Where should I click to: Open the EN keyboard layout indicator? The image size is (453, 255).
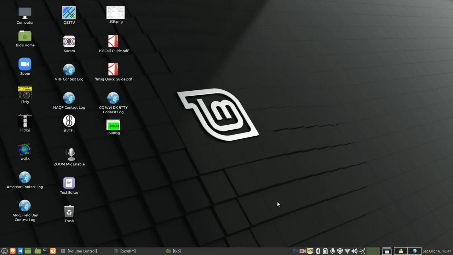point(295,251)
